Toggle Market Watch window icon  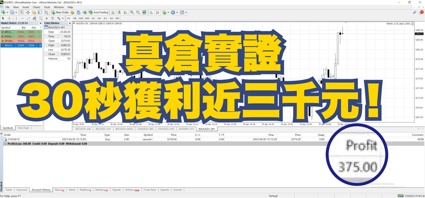pyautogui.click(x=22, y=12)
